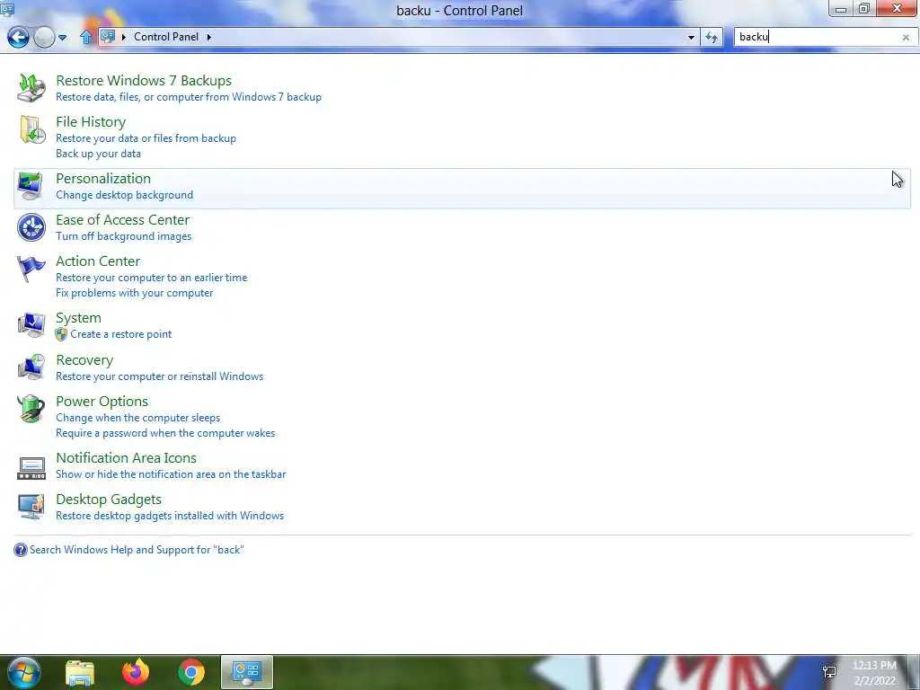Open the File History heading

(91, 121)
